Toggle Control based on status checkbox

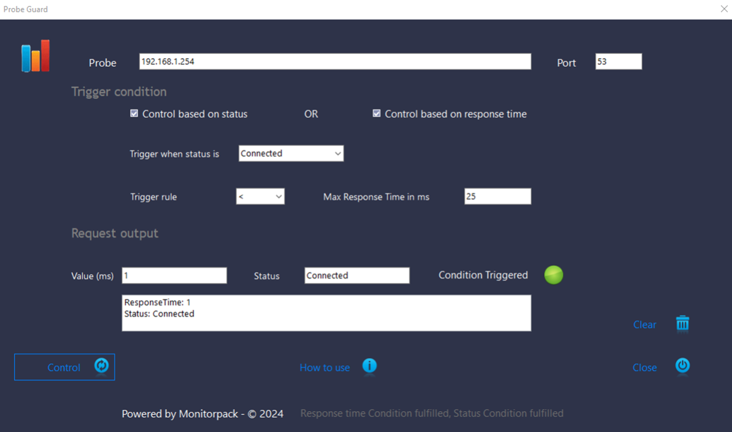tap(134, 114)
